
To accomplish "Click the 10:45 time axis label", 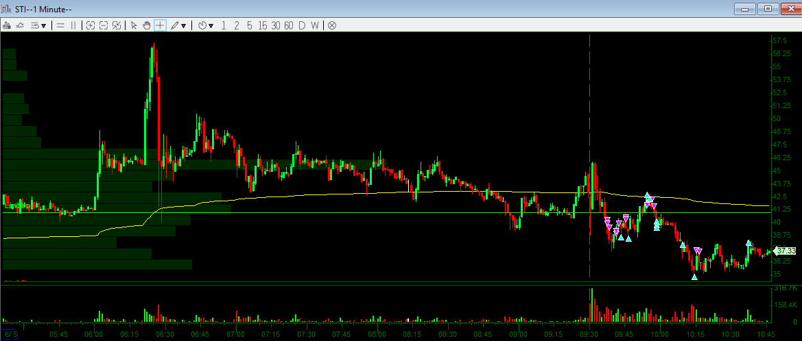I will pyautogui.click(x=766, y=334).
